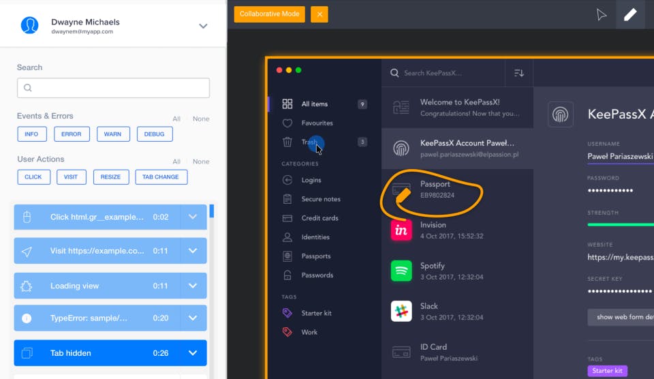The width and height of the screenshot is (654, 379).
Task: Click the sort order icon
Action: 519,73
